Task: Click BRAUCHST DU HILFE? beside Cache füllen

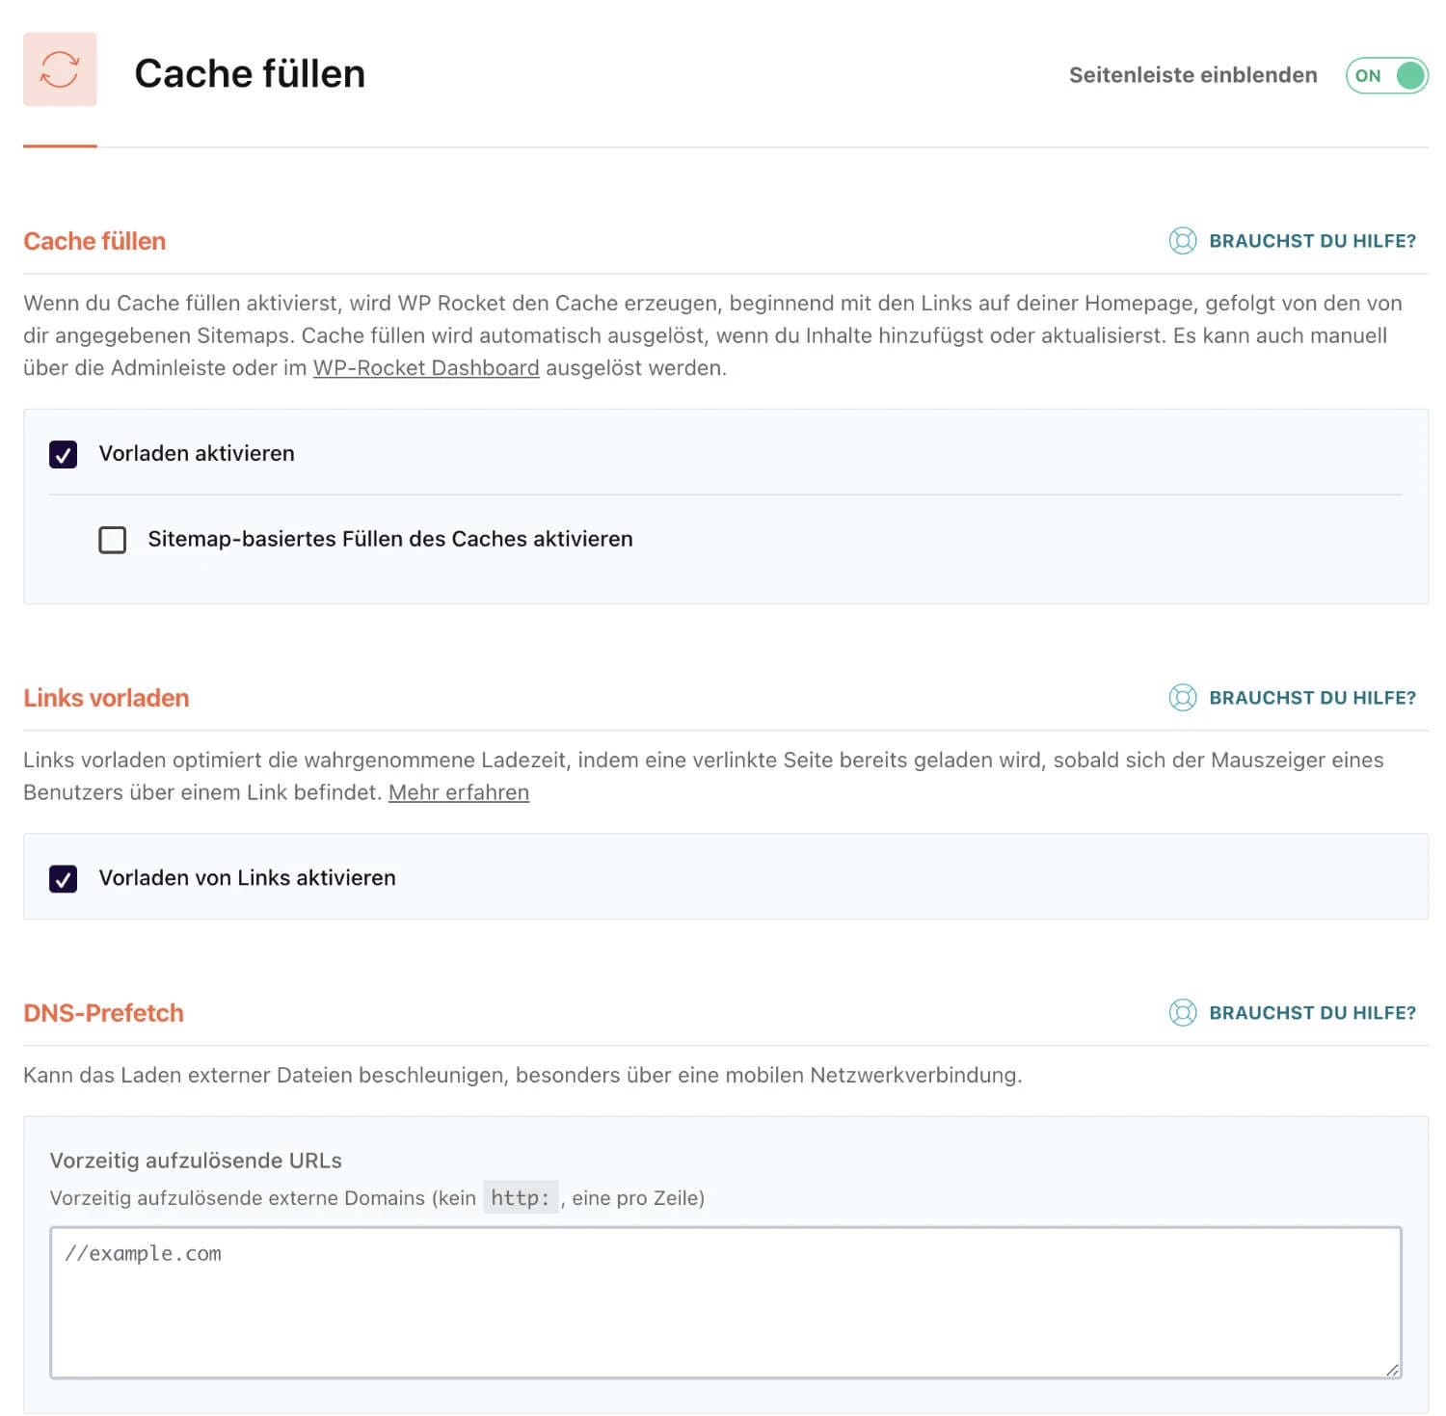Action: pyautogui.click(x=1312, y=241)
